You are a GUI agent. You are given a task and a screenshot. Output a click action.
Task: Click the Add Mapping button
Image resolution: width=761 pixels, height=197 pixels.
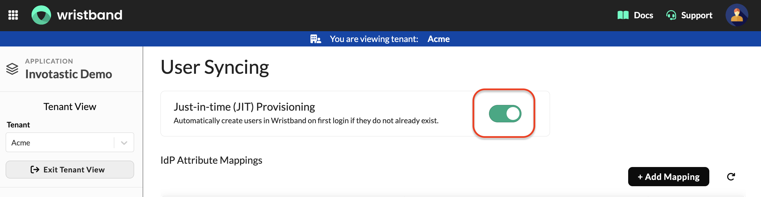[x=669, y=177]
